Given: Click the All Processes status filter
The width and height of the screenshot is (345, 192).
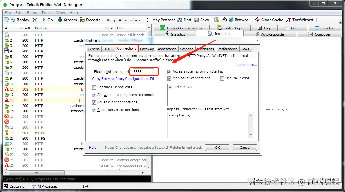Looking at the screenshot, I should 45,186.
